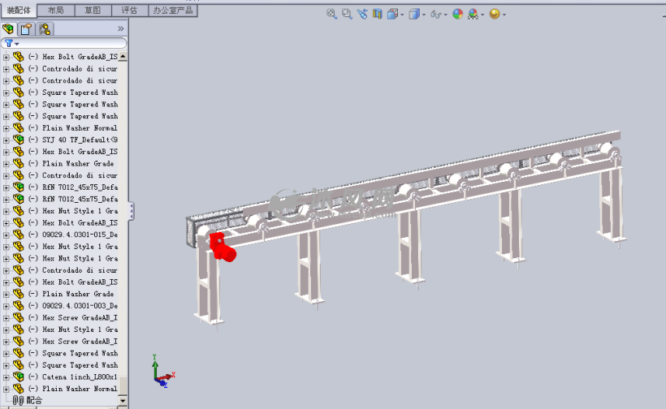Screen dimensions: 666x409
Task: Click the Display Style icon
Action: [x=414, y=14]
